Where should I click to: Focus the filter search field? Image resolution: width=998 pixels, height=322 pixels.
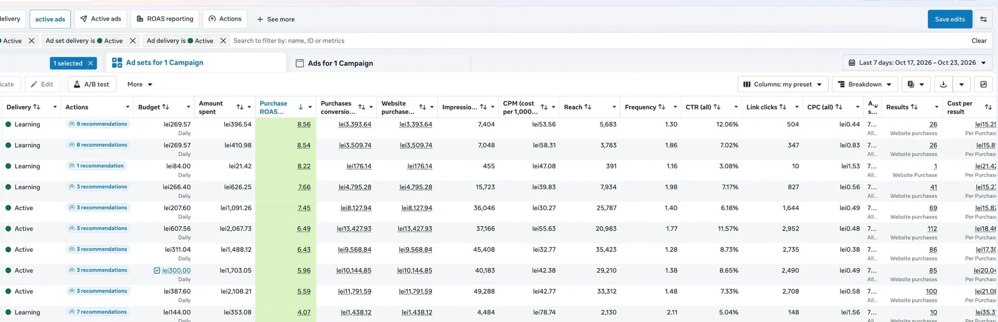[599, 40]
